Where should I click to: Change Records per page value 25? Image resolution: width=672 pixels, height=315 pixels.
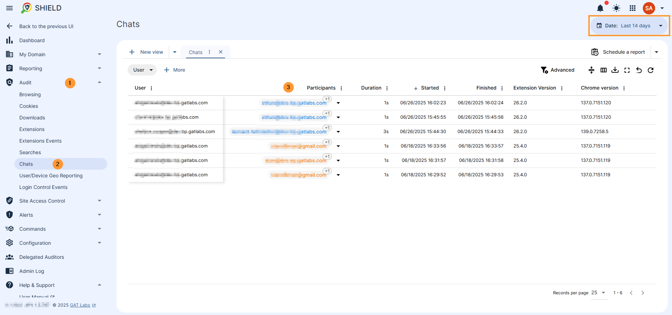(x=599, y=293)
